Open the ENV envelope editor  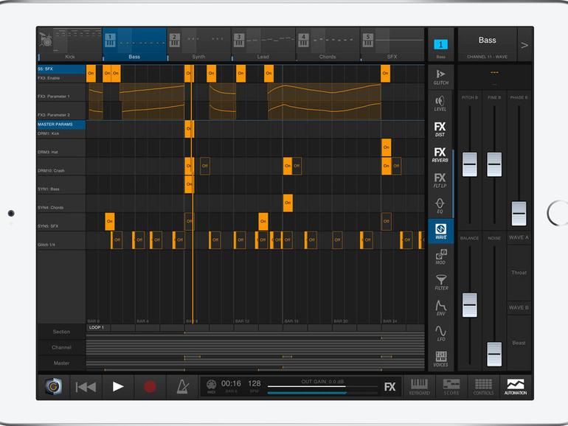tap(440, 307)
